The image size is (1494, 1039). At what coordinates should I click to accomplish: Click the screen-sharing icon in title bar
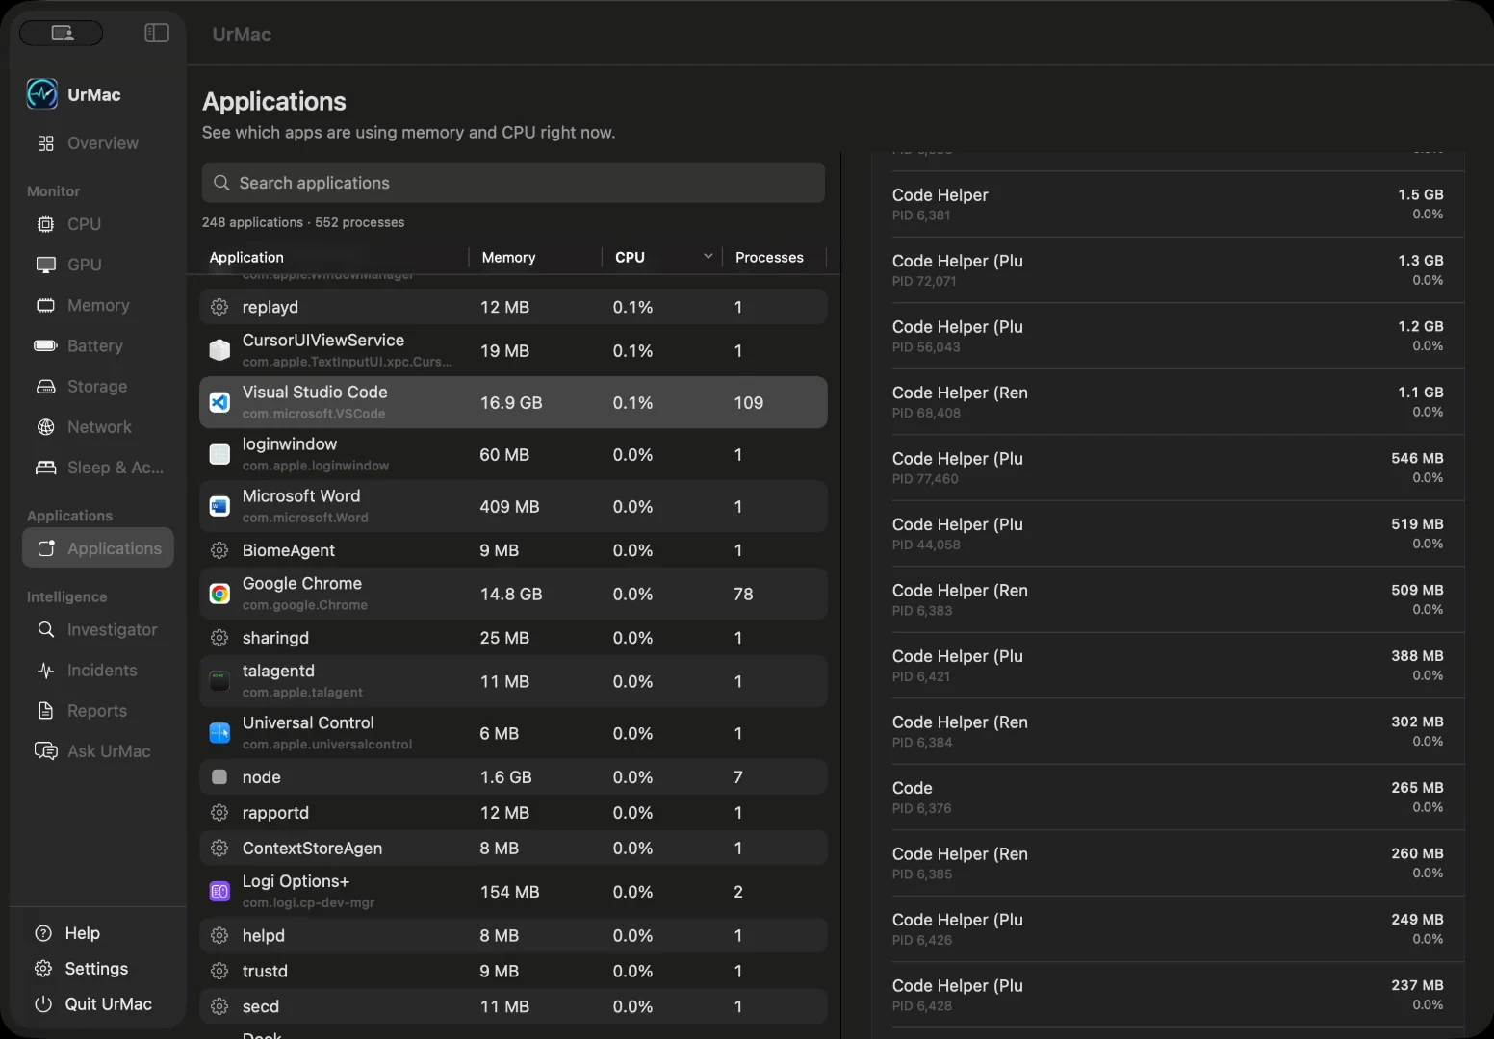[x=62, y=34]
